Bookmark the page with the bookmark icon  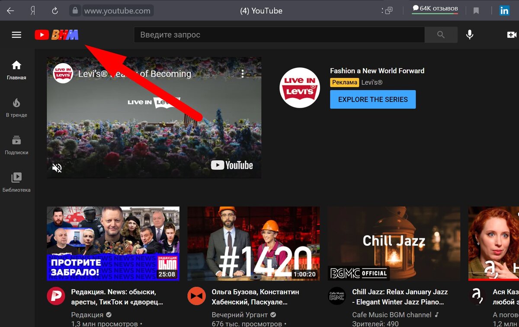coord(476,11)
